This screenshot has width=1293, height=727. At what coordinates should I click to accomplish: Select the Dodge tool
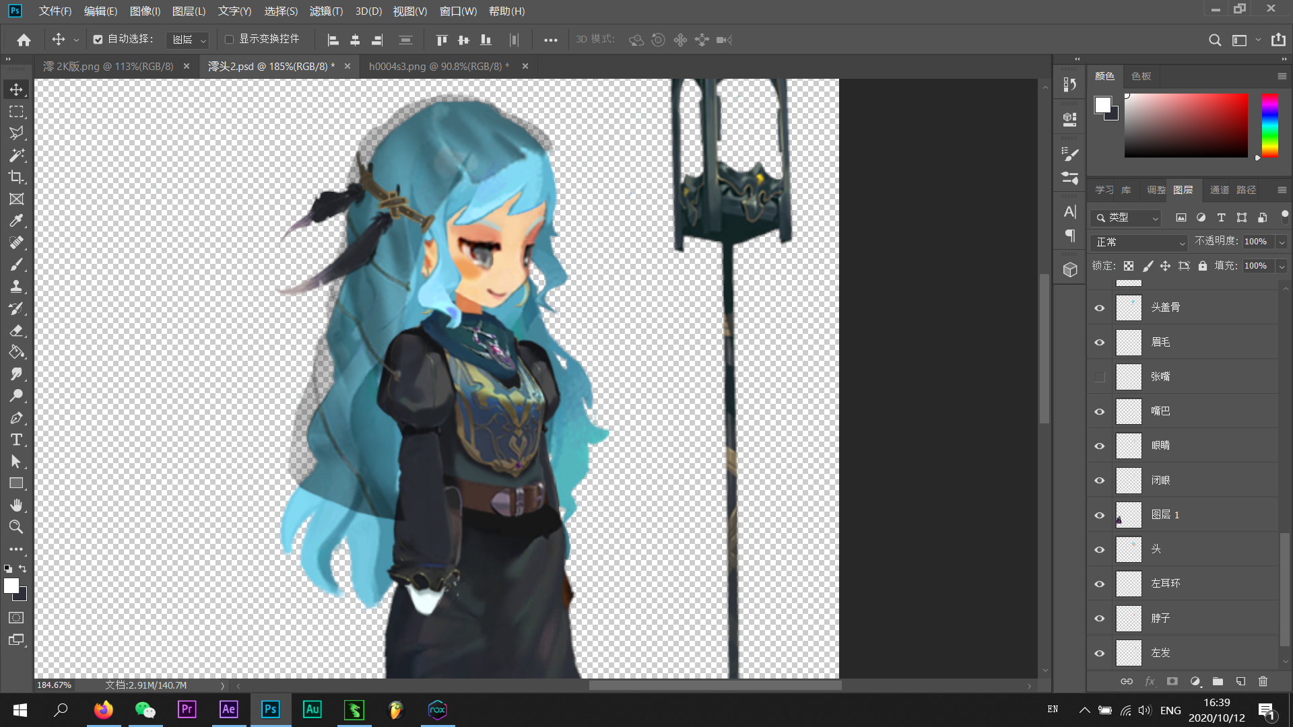coord(16,396)
